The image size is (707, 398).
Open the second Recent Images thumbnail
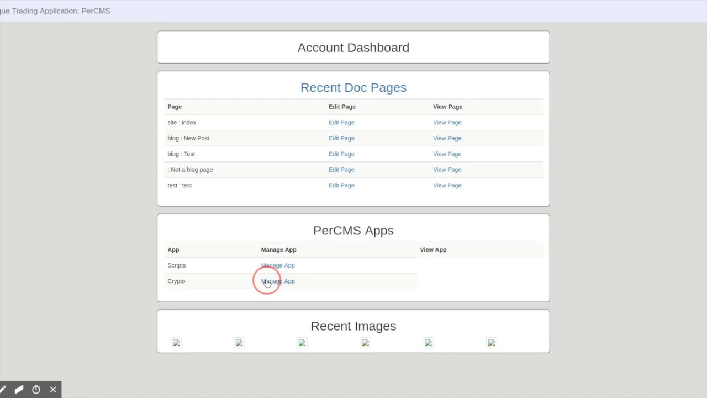239,343
